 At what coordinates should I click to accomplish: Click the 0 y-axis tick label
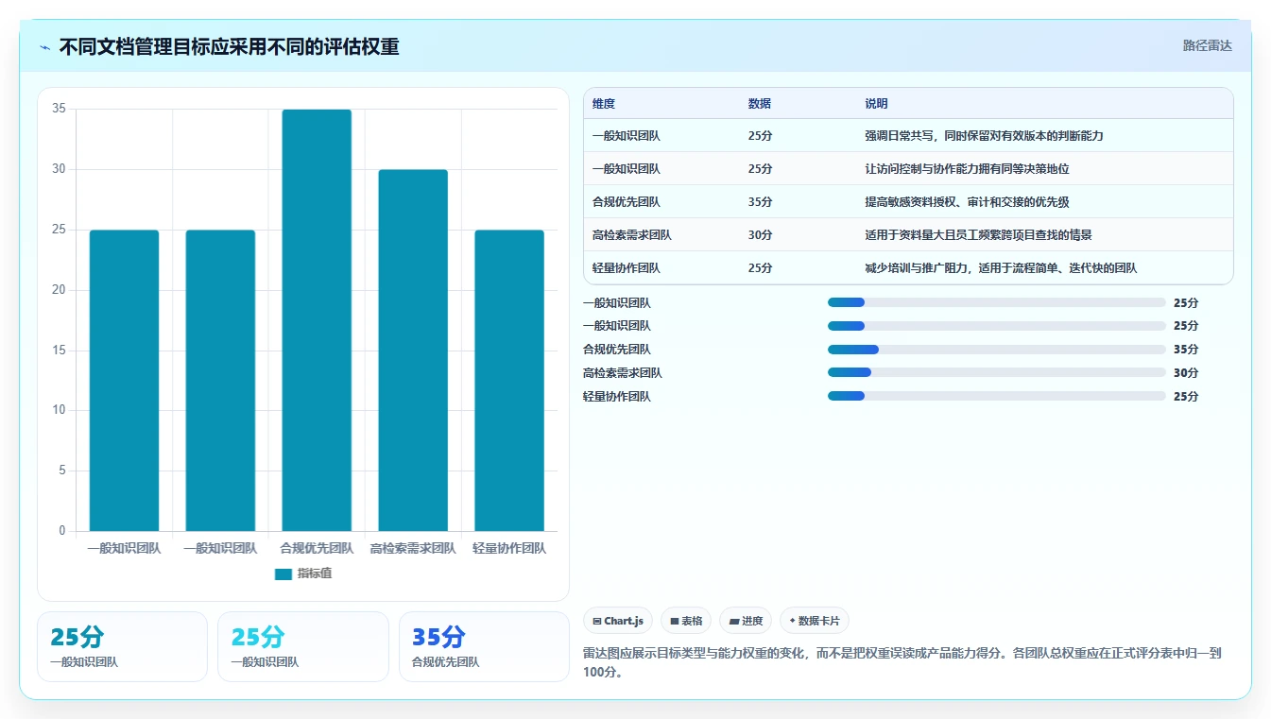(62, 531)
